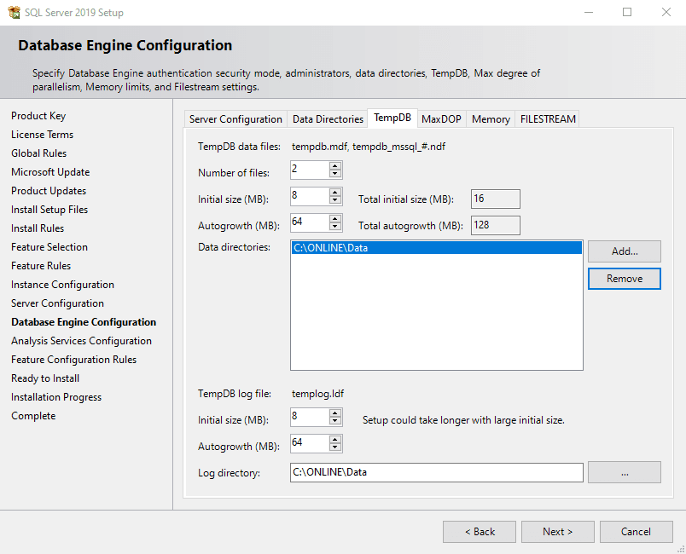The image size is (686, 554).
Task: Switch to the FILESTREAM tab
Action: click(548, 119)
